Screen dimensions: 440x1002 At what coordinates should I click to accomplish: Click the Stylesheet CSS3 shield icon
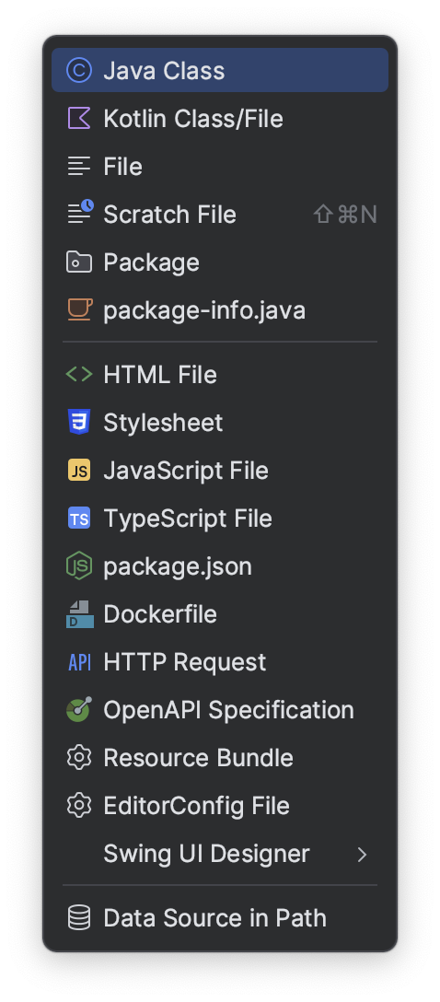79,422
